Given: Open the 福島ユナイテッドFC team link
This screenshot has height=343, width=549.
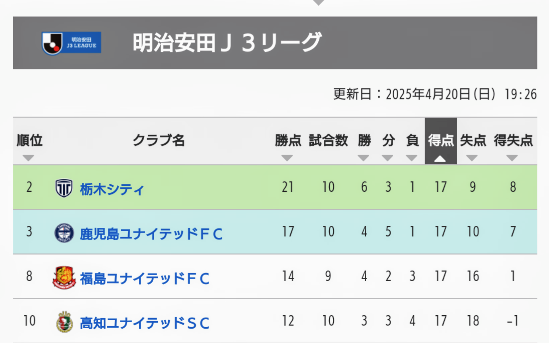Looking at the screenshot, I should click(x=145, y=279).
